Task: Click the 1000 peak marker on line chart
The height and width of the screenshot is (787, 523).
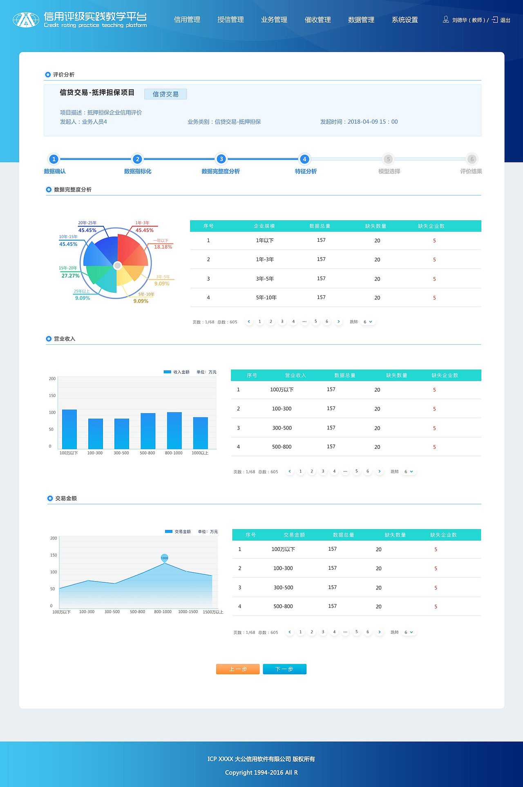Action: pyautogui.click(x=164, y=558)
